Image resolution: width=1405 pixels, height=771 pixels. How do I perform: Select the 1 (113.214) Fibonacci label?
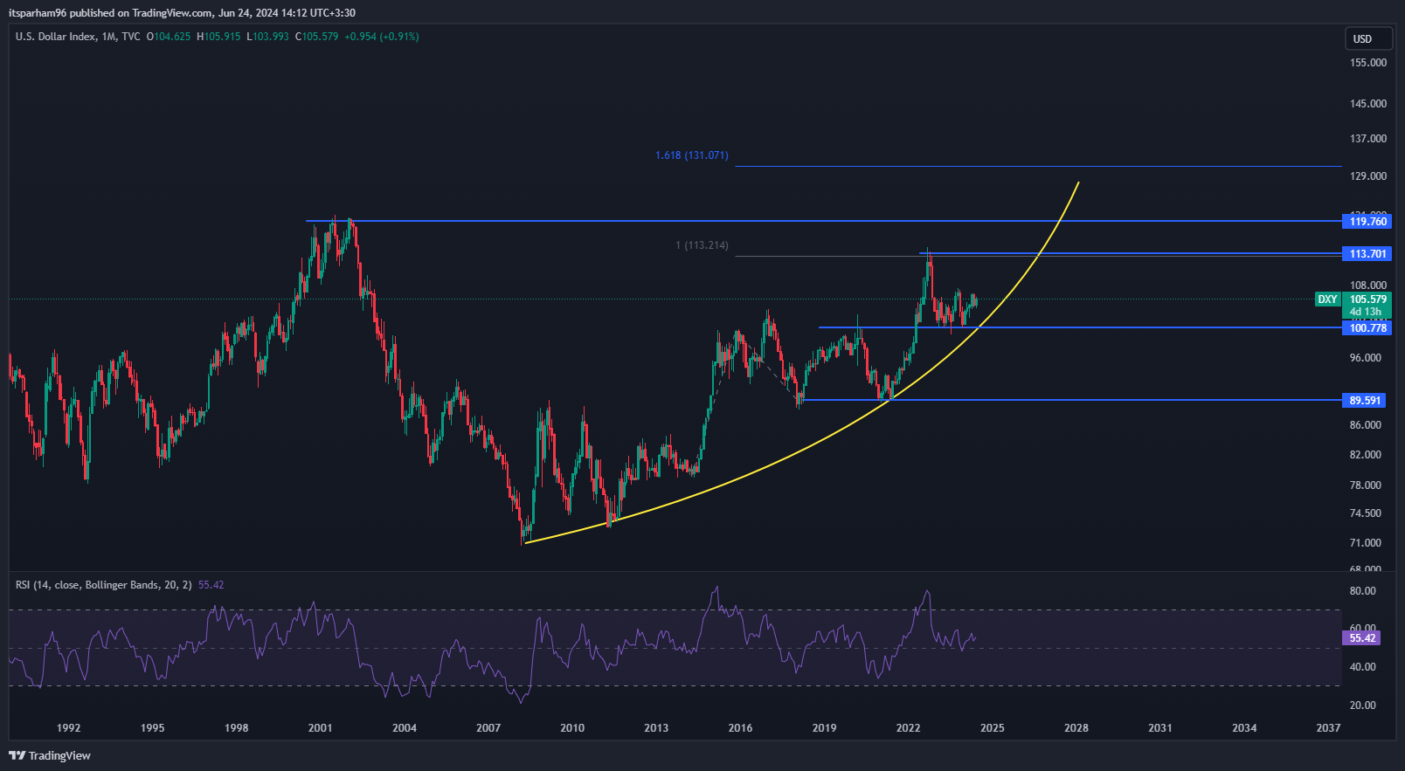[x=702, y=245]
